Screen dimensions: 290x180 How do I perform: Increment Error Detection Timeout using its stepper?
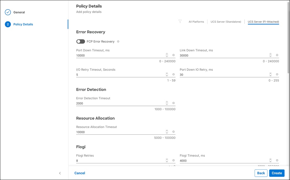tap(167, 102)
